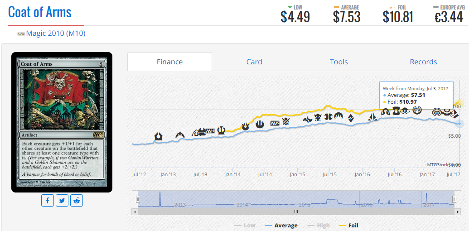Click the $5.00 y-axis label
Screen dimensions: 469x231
pyautogui.click(x=454, y=136)
